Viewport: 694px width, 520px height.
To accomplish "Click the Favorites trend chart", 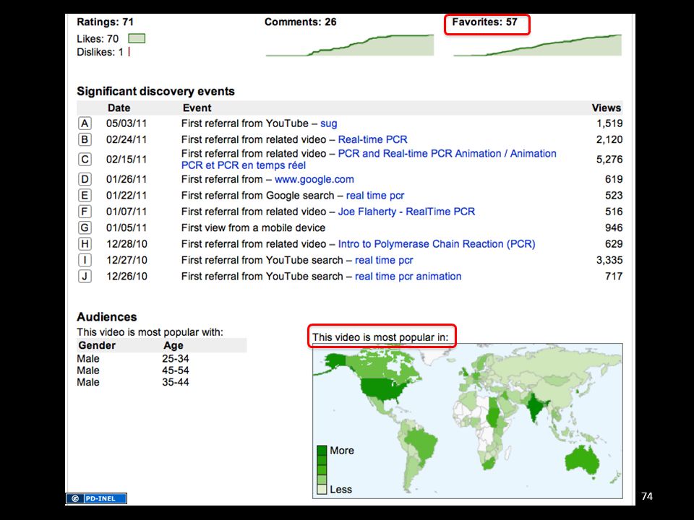I will [537, 45].
